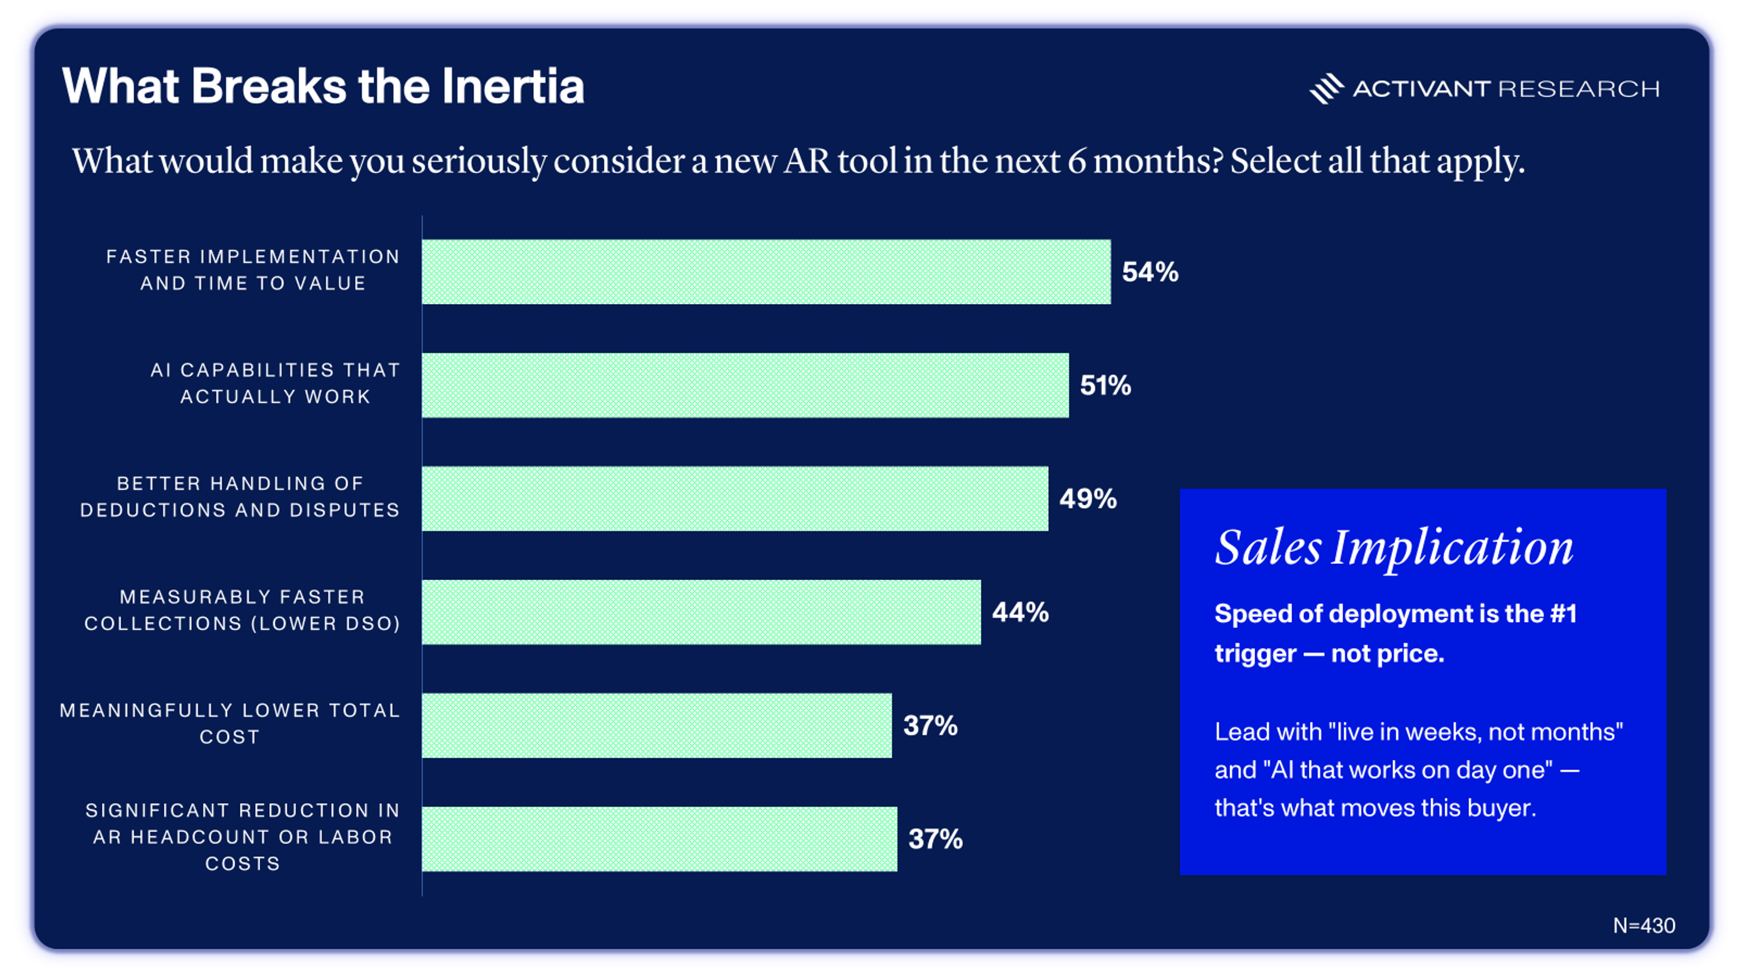Click 'Speed of deployment is the #1 trigger' text
Image resolution: width=1738 pixels, height=977 pixels.
click(1395, 633)
